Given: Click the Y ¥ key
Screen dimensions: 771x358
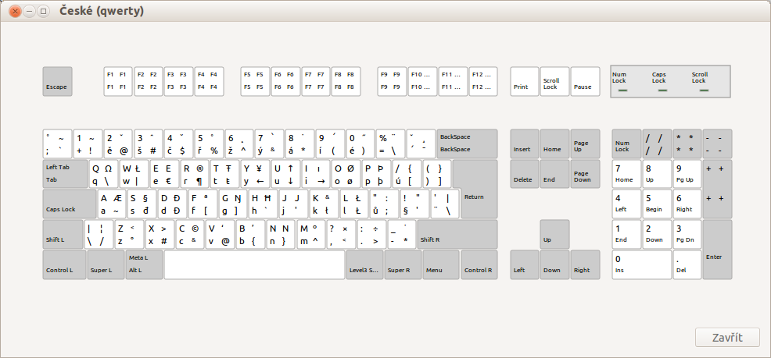Looking at the screenshot, I should [x=255, y=174].
